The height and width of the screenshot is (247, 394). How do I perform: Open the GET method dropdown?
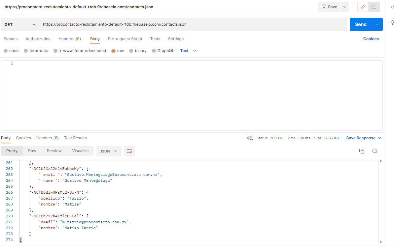click(x=20, y=25)
